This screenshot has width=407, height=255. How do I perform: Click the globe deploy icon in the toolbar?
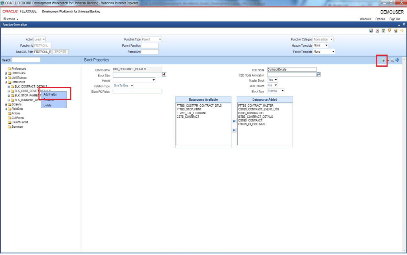395,31
